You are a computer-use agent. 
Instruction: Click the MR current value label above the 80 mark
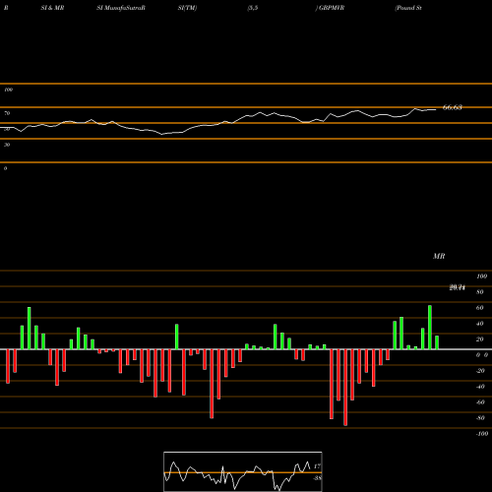coord(458,287)
